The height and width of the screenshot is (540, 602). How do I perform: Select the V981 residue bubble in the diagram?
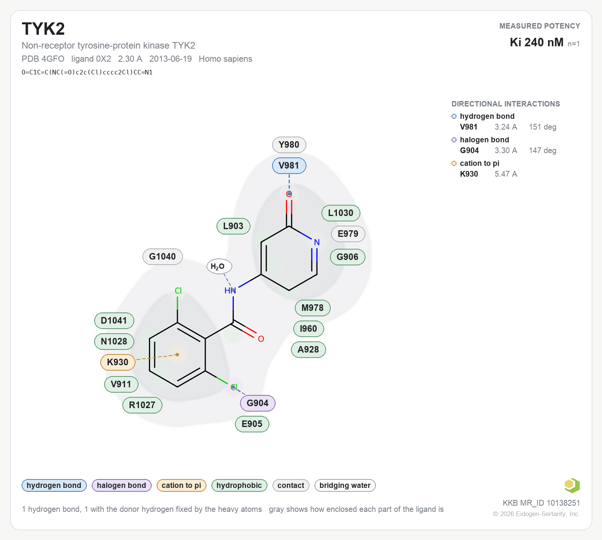tap(289, 165)
